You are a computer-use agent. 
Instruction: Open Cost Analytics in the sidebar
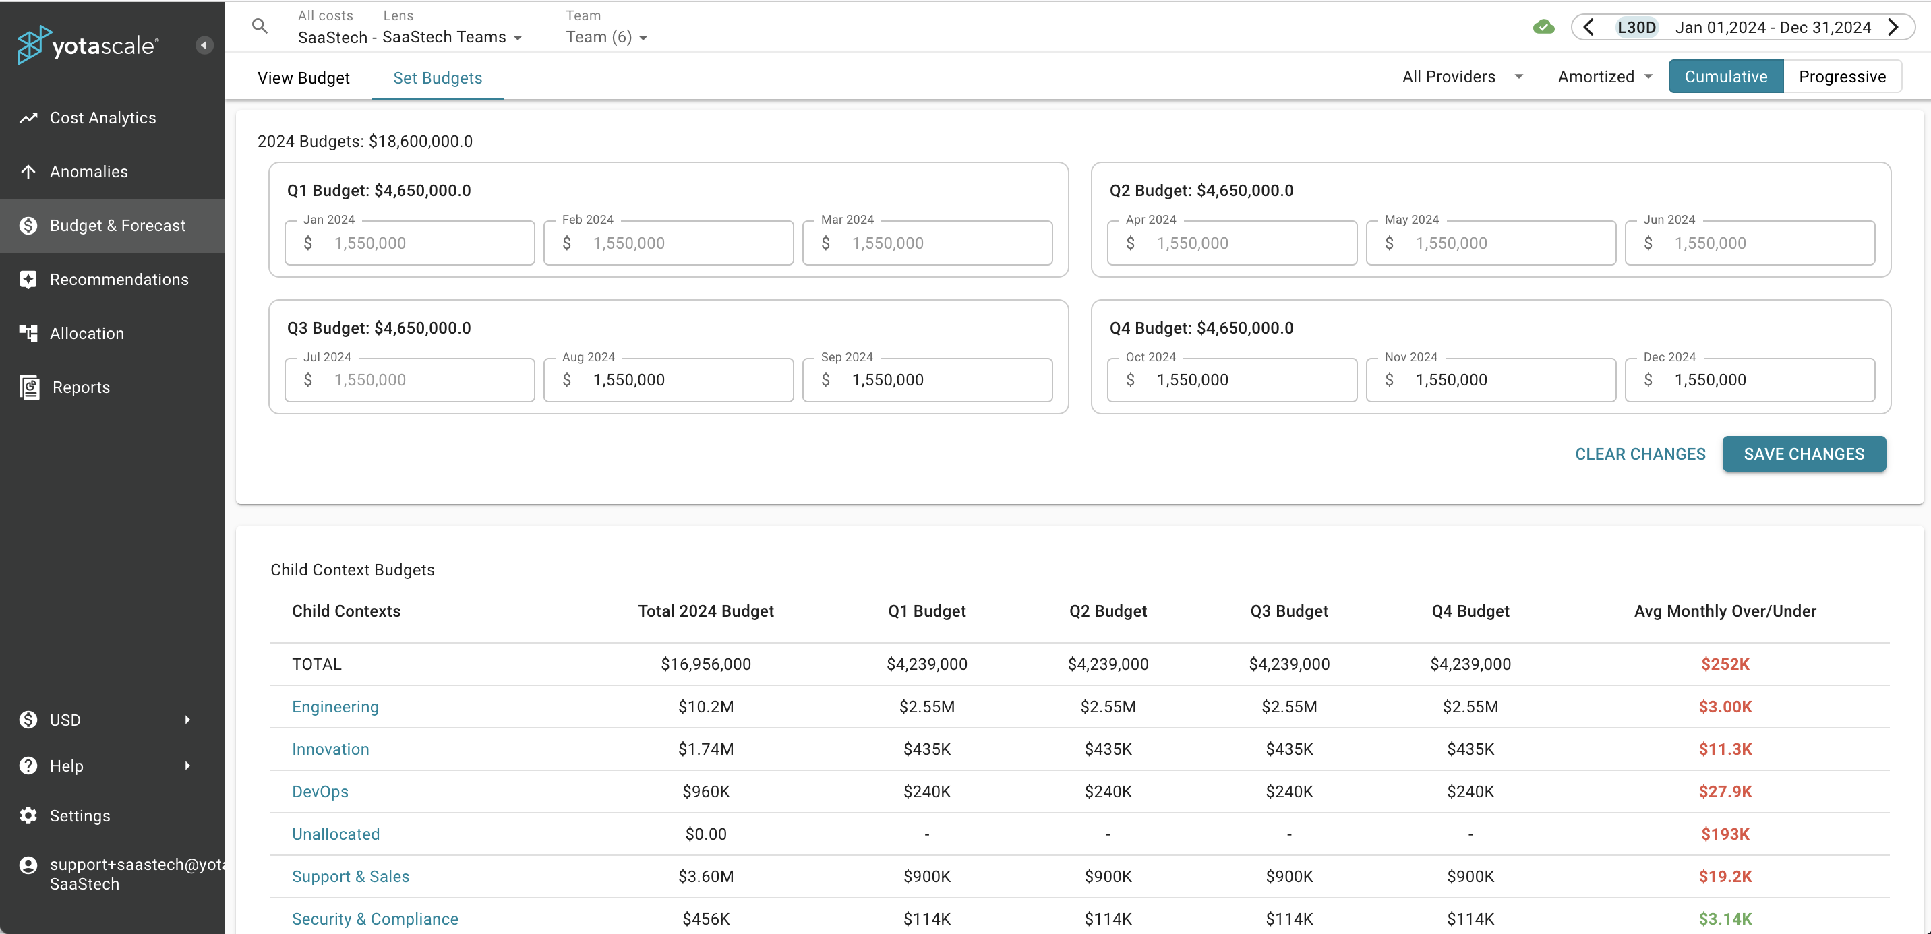coord(113,118)
